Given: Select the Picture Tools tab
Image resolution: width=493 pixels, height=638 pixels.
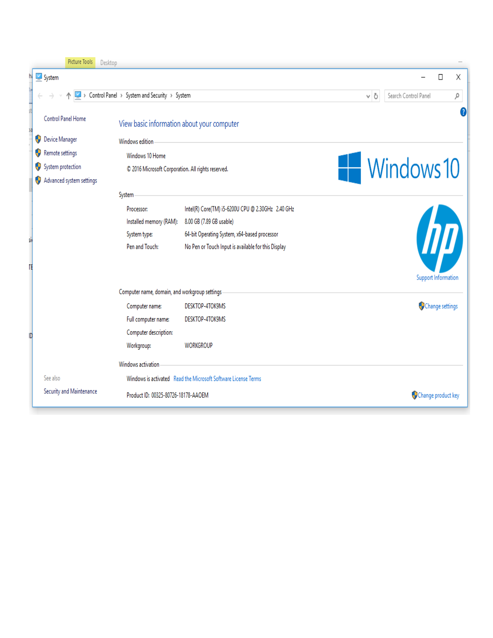Looking at the screenshot, I should [80, 62].
